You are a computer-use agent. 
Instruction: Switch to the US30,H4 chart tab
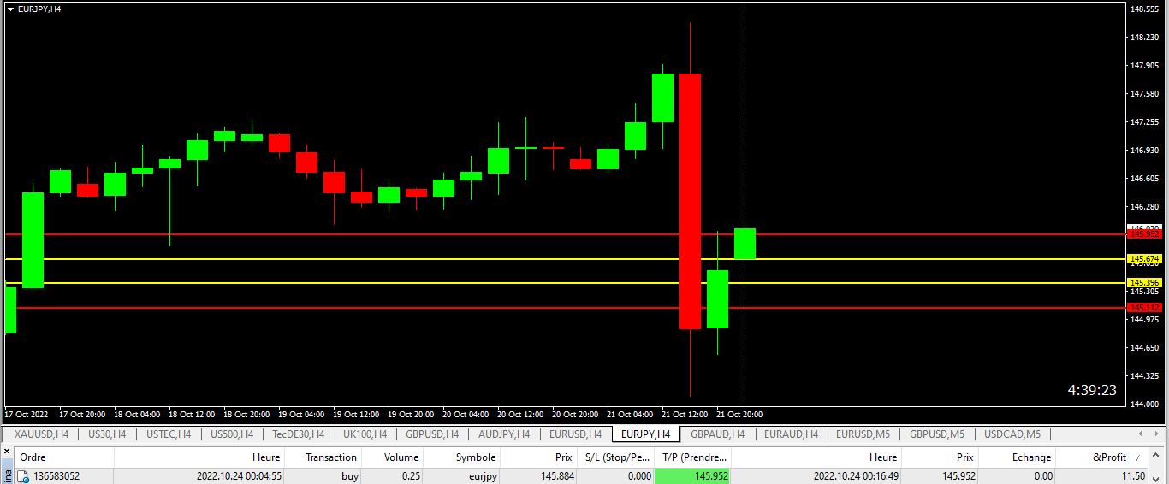coord(107,434)
